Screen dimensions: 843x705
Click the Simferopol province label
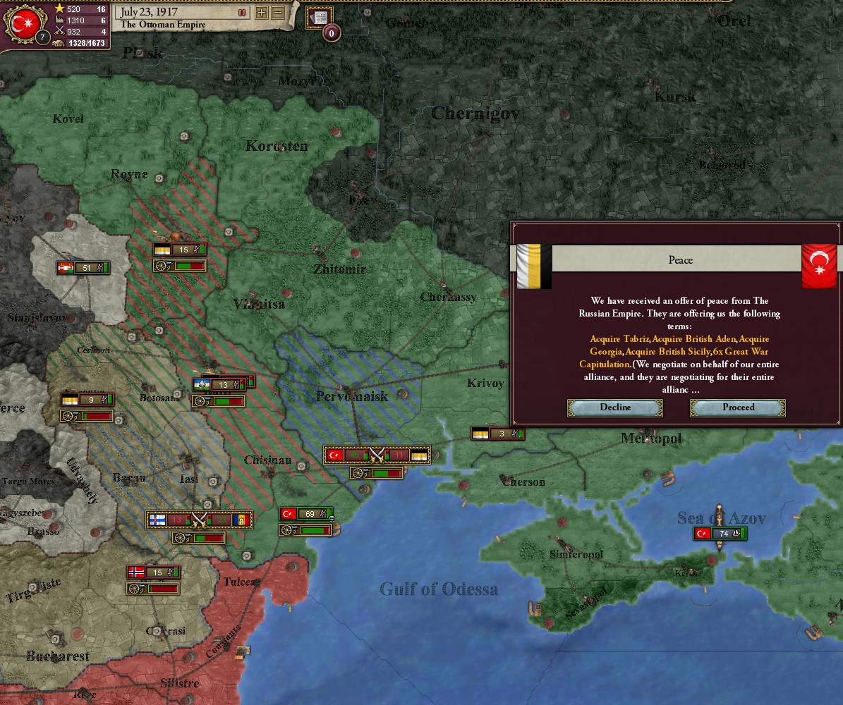[x=576, y=554]
